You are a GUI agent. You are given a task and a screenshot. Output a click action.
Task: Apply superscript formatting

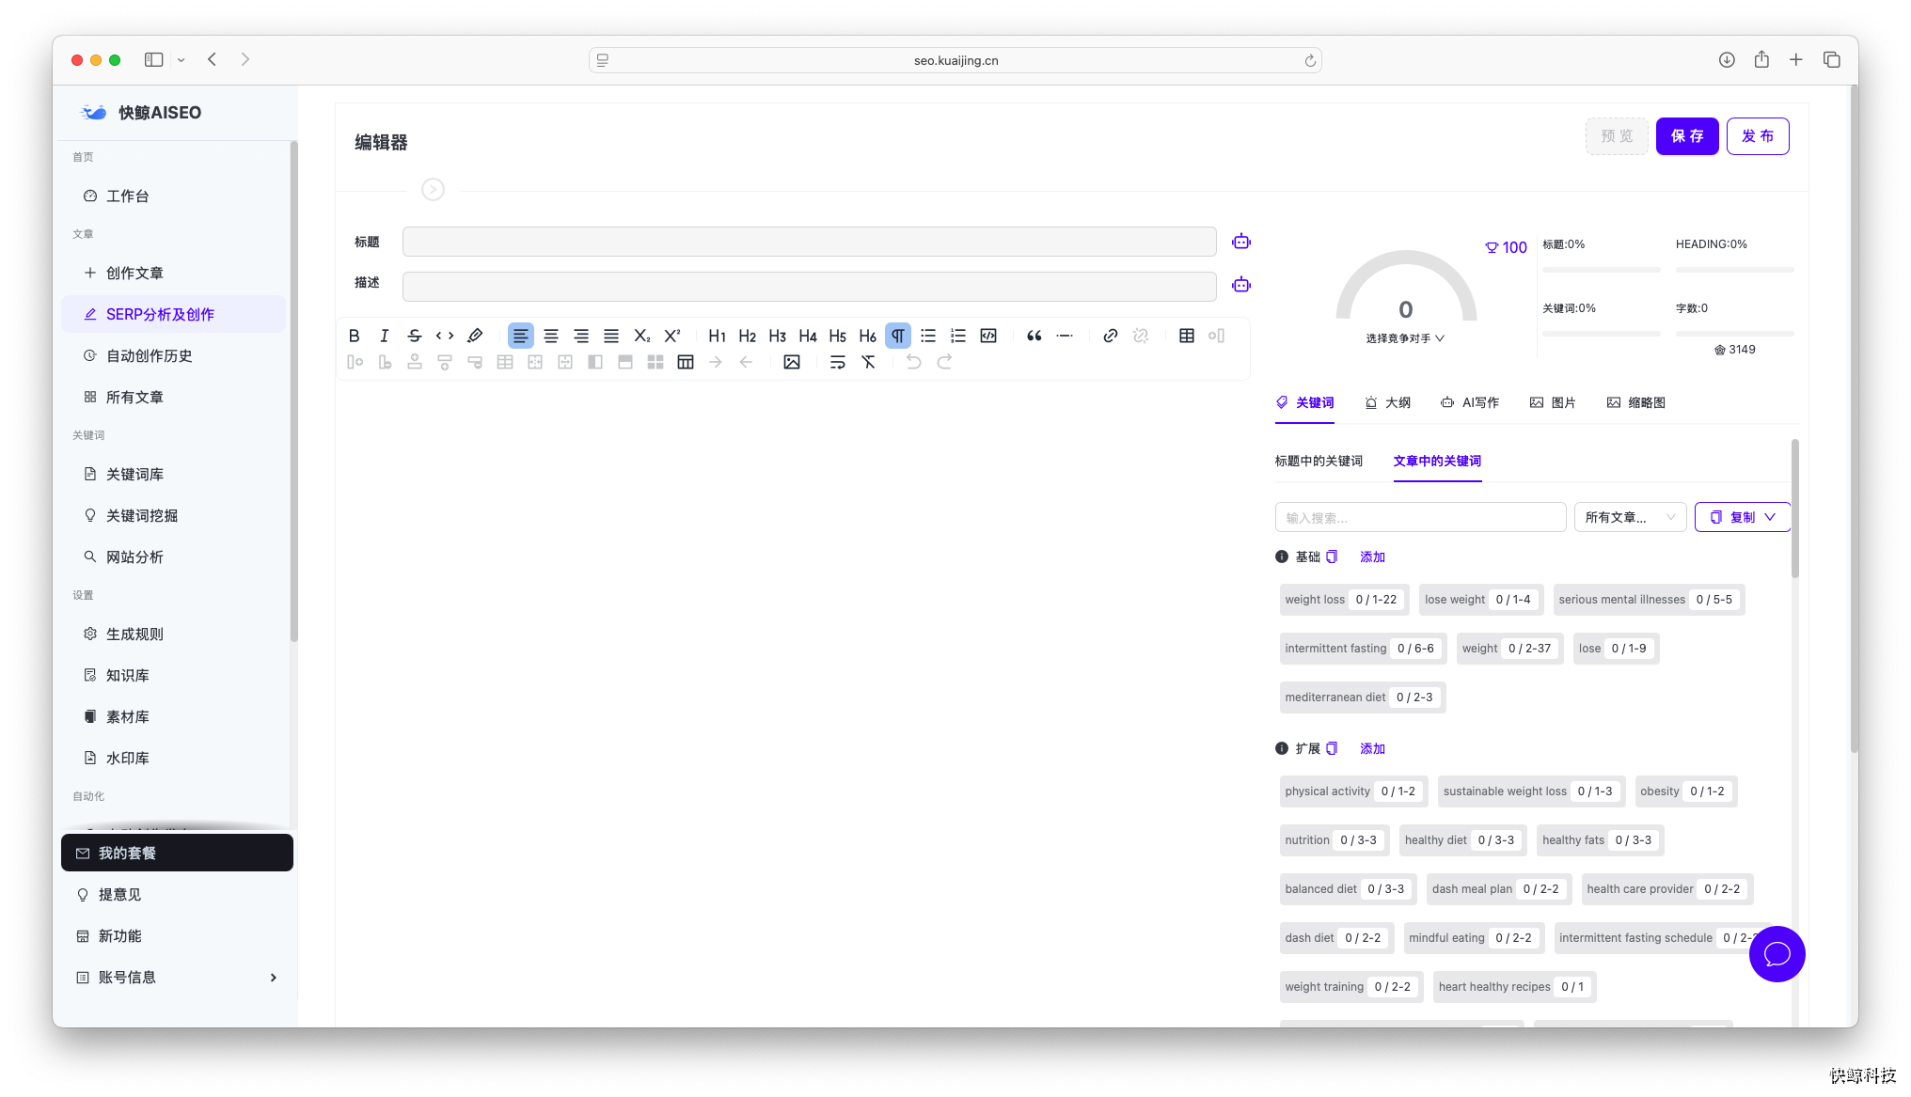pos(671,336)
